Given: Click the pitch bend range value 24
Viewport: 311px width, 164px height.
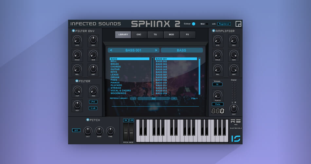Looking at the screenshot, I should click(126, 120).
